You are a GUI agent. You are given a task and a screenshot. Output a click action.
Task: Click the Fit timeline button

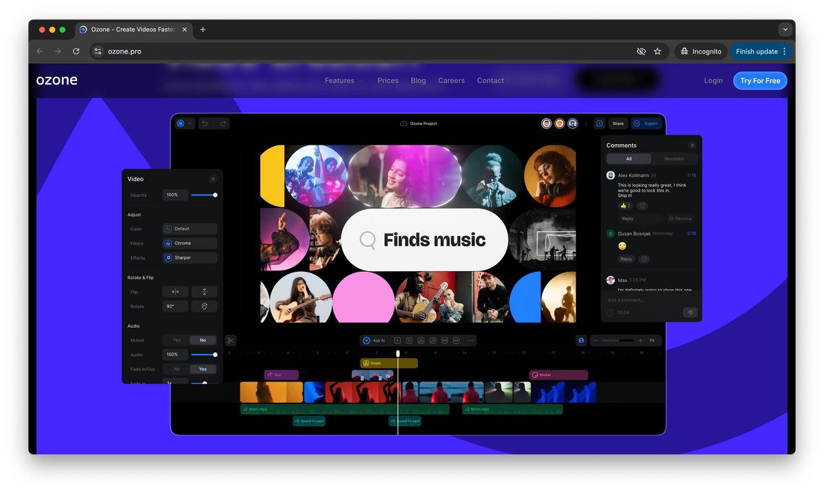652,340
